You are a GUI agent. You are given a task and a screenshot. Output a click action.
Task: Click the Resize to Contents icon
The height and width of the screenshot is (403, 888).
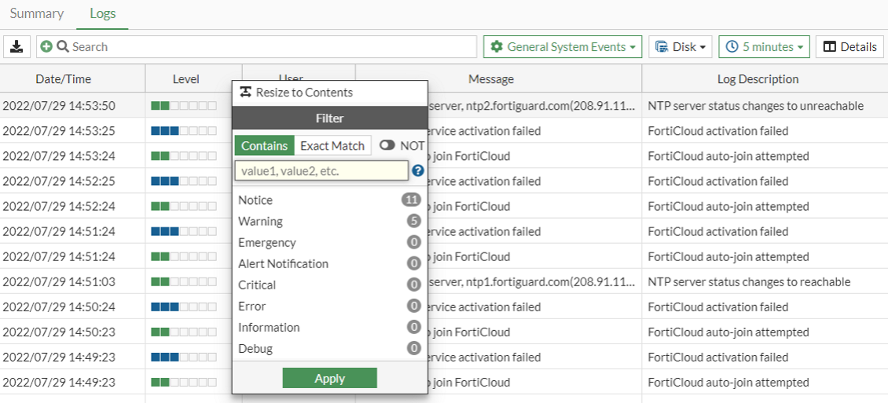coord(246,93)
